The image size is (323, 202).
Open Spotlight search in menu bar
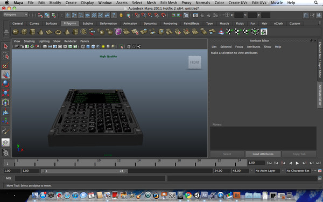coord(316,3)
